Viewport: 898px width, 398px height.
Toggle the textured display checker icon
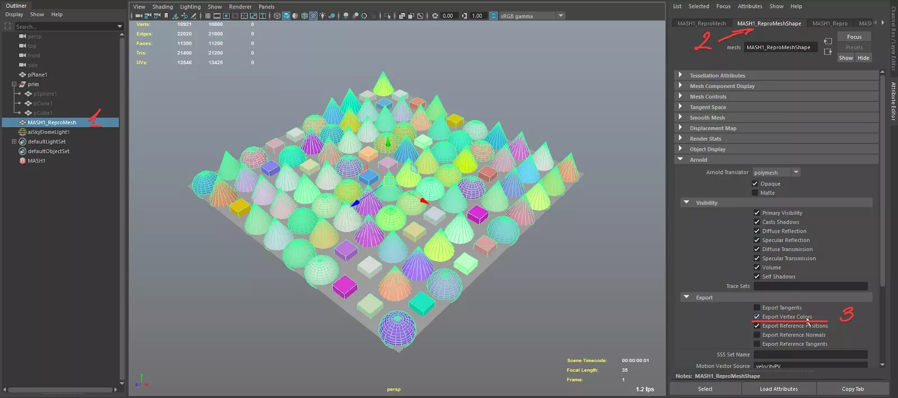pyautogui.click(x=313, y=16)
